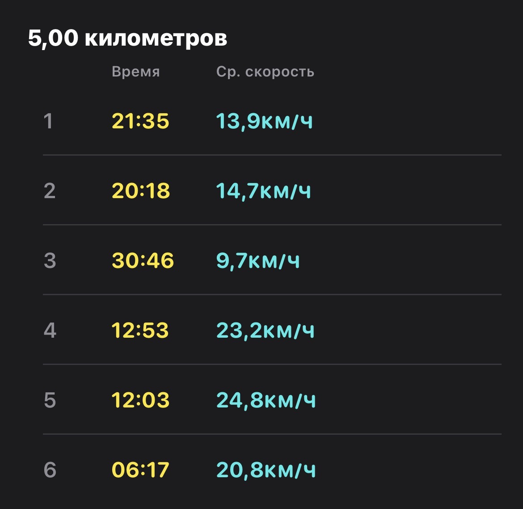Image resolution: width=523 pixels, height=509 pixels.
Task: Select split number 3 row
Action: click(x=272, y=260)
